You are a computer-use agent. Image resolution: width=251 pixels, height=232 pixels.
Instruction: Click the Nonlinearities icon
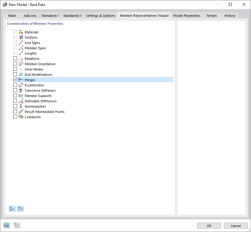coord(21,106)
